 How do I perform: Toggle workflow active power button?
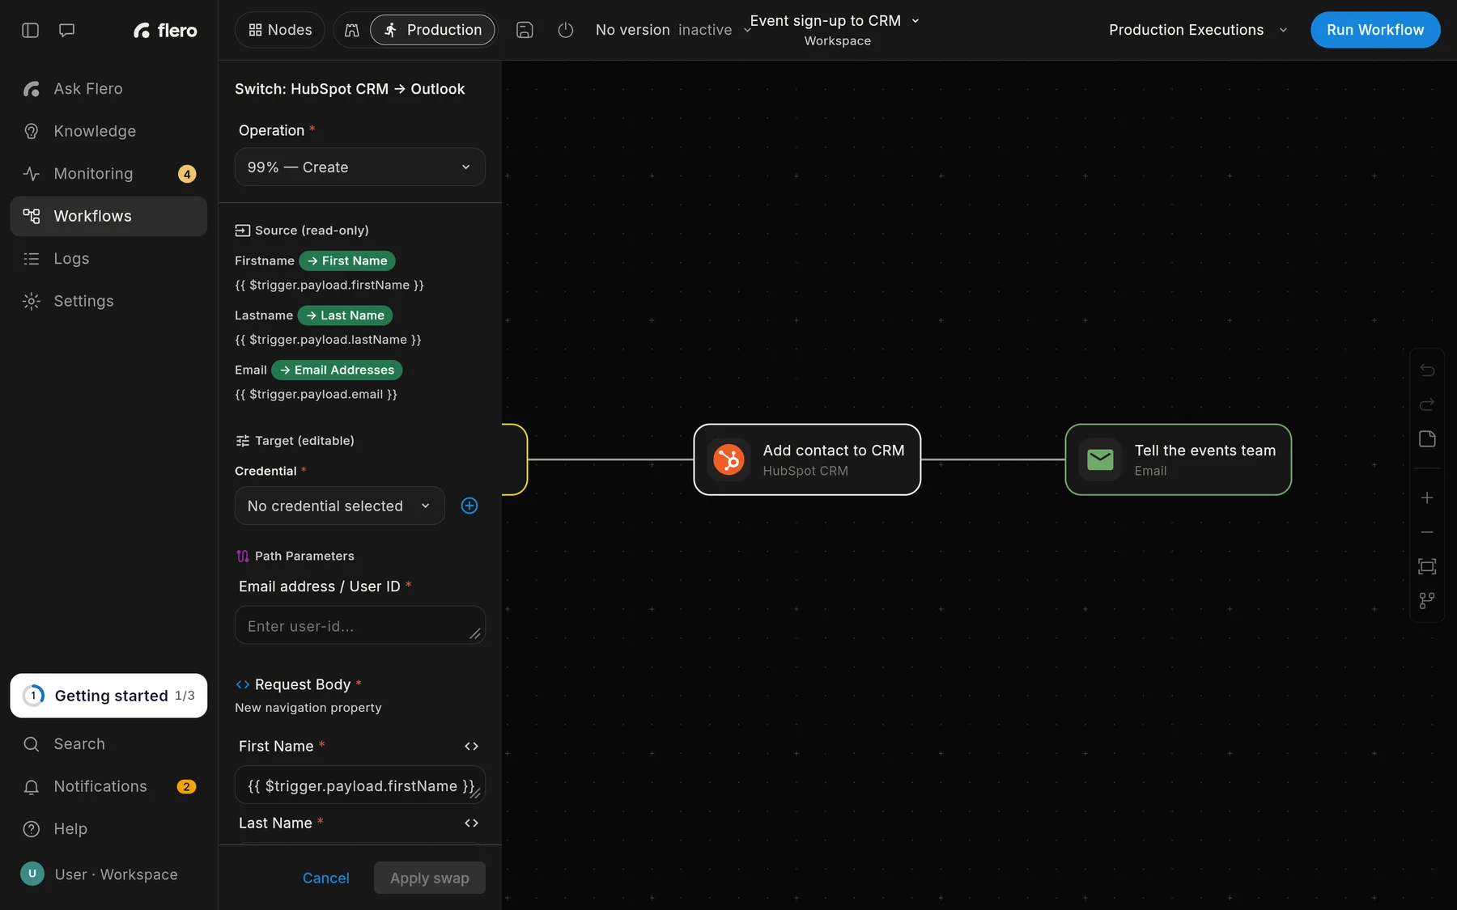point(566,30)
